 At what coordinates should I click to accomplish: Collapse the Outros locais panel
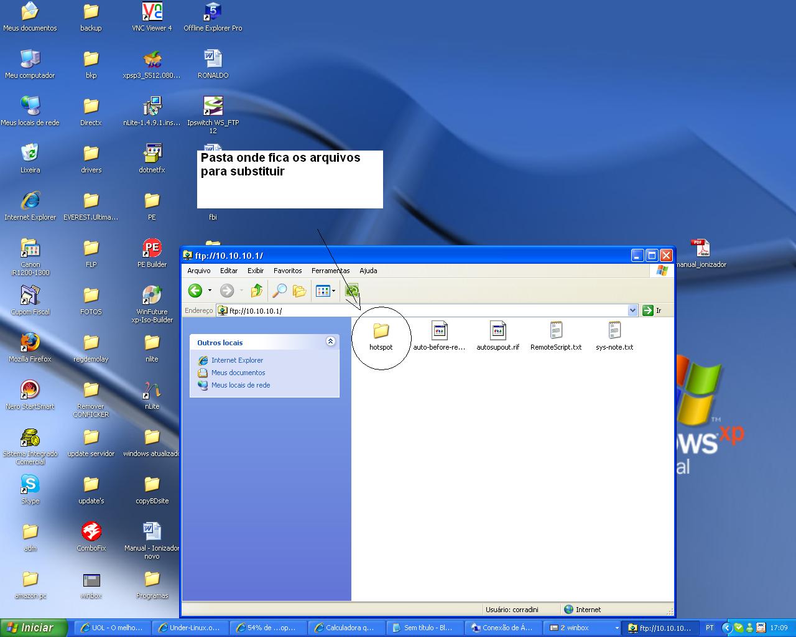(330, 342)
